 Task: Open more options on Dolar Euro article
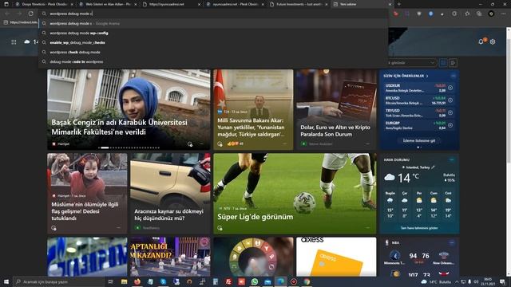coord(367,143)
